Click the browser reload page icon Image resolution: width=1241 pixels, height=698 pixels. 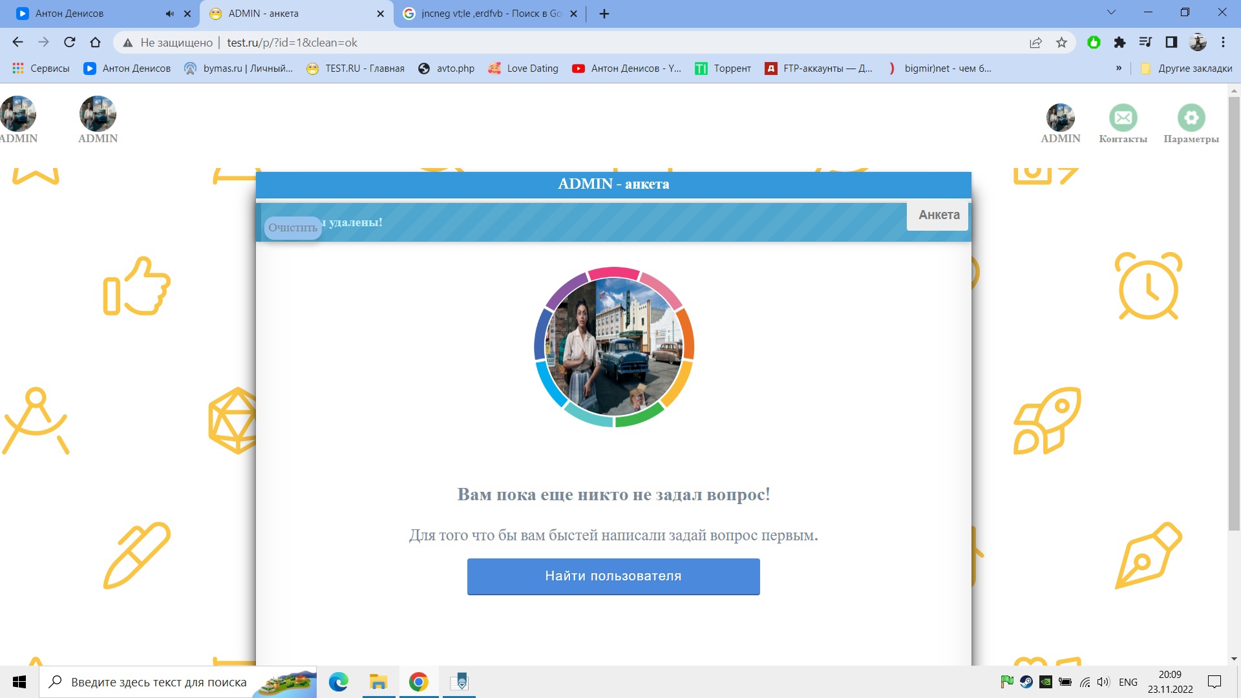coord(70,43)
